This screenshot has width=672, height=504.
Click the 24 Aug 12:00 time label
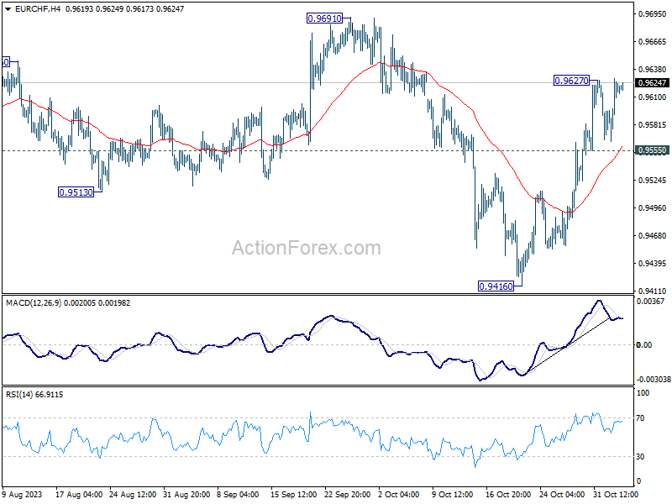click(x=133, y=495)
